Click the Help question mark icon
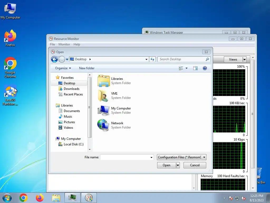This screenshot has height=203, width=270. pyautogui.click(x=205, y=68)
